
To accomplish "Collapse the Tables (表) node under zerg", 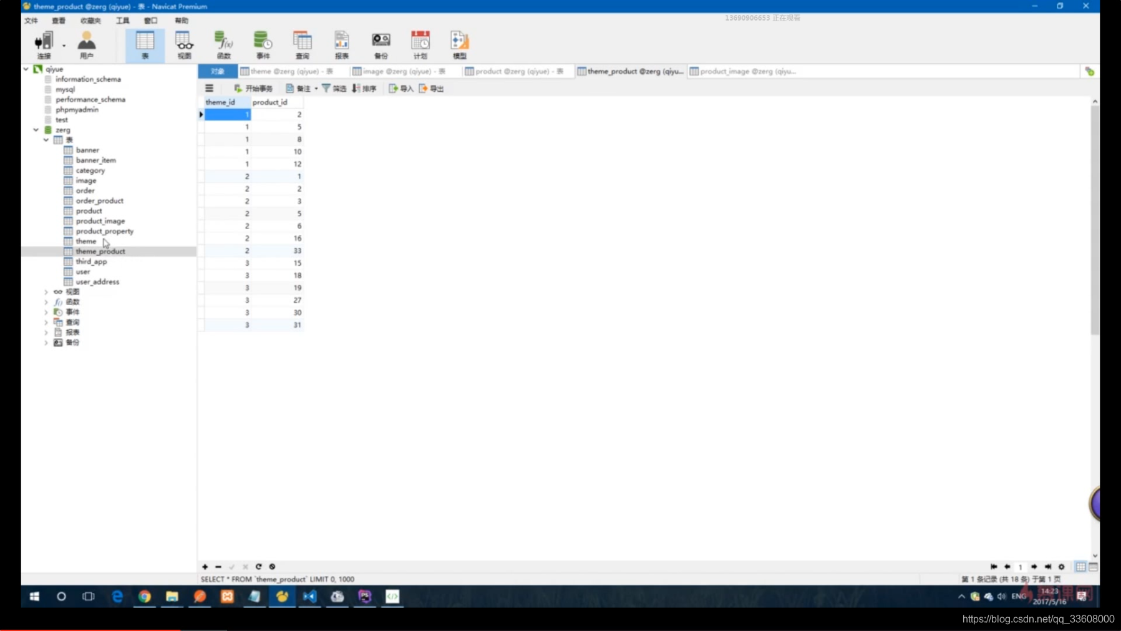I will (x=46, y=140).
